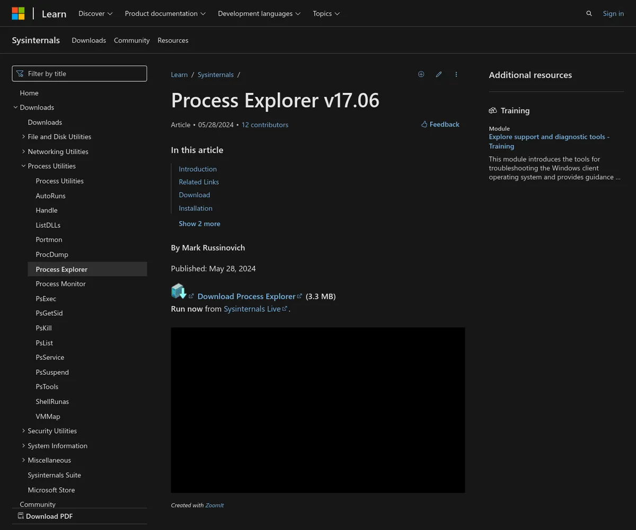Open the search magnifier icon
The image size is (636, 530).
coord(589,14)
